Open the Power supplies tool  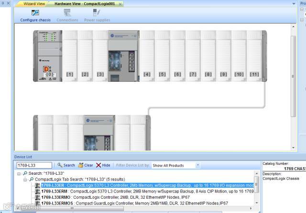tap(97, 16)
